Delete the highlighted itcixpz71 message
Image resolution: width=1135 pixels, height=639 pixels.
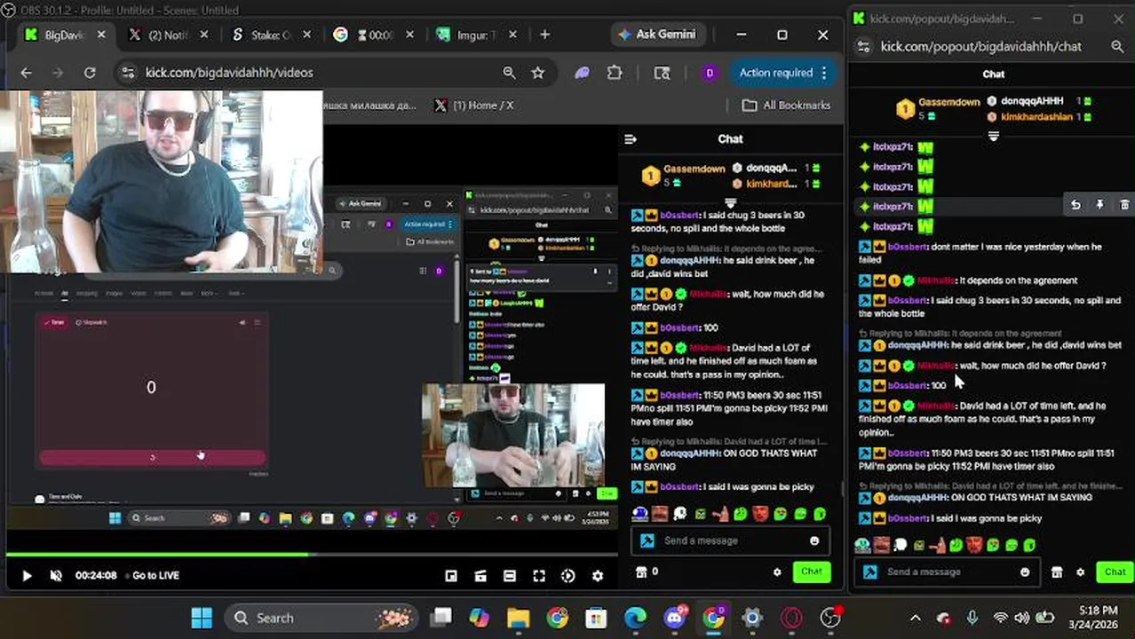click(1124, 205)
